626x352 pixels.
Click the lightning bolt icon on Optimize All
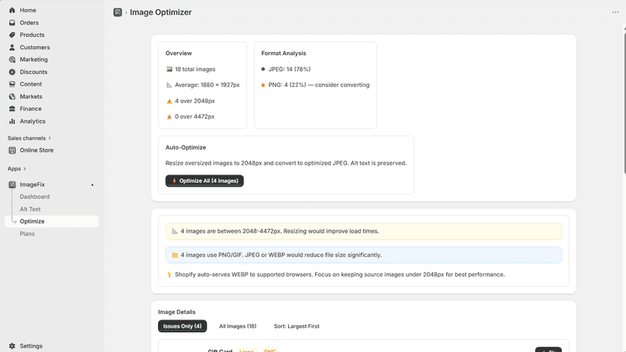[x=174, y=181]
